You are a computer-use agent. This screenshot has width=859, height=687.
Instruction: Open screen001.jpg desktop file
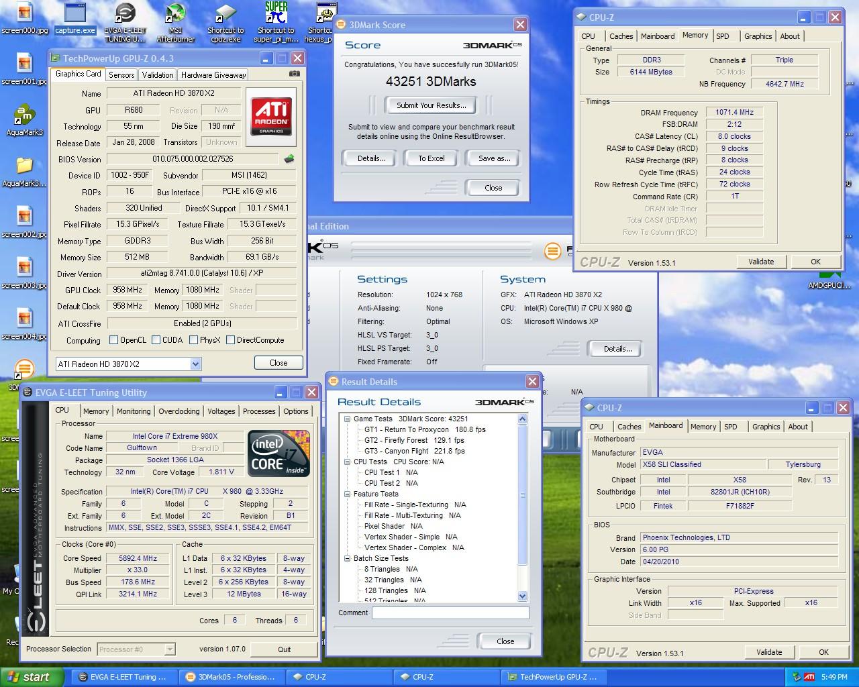pyautogui.click(x=24, y=69)
